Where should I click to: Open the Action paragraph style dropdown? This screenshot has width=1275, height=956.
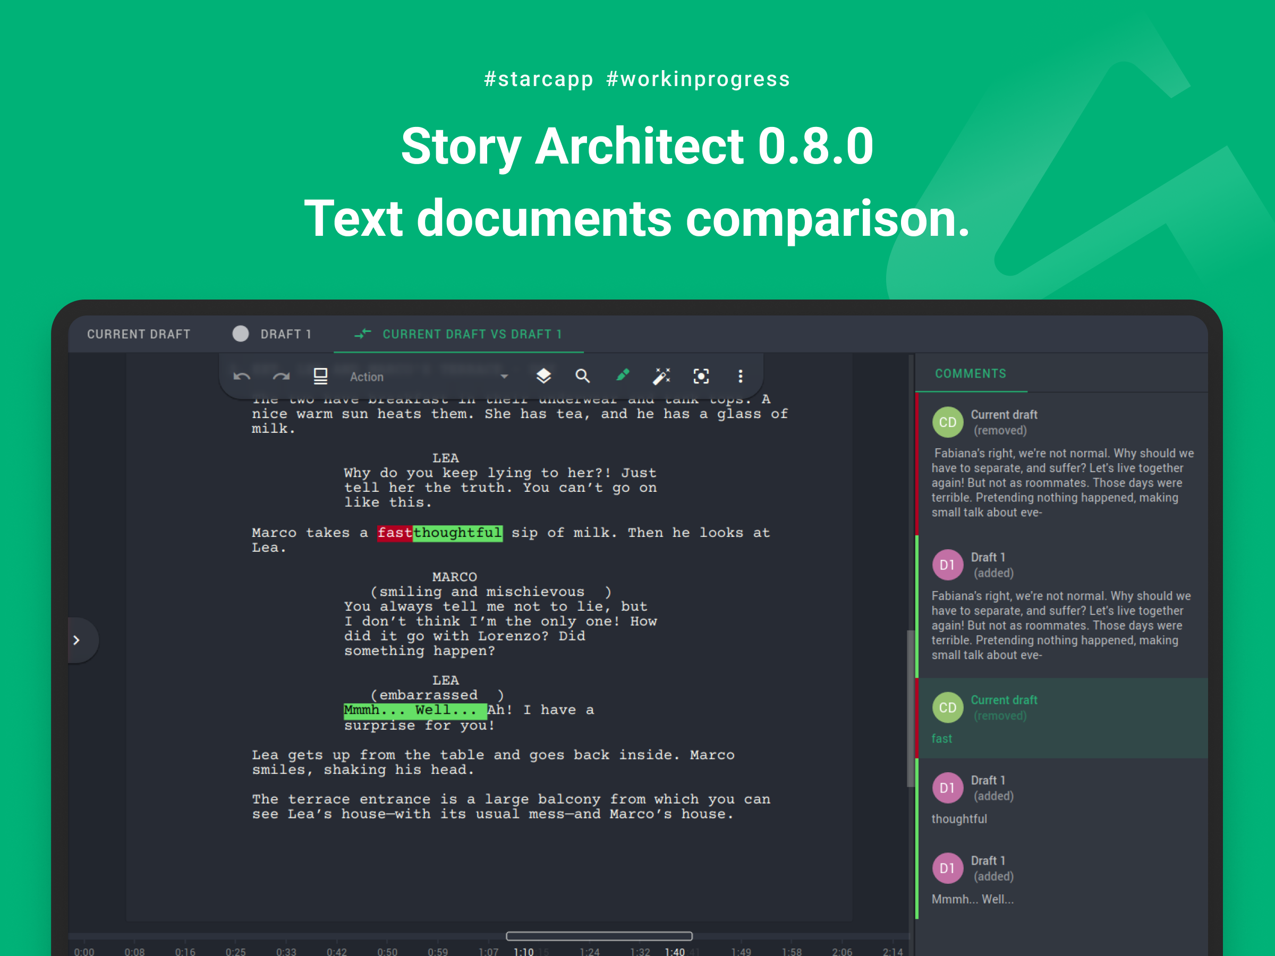pyautogui.click(x=429, y=377)
